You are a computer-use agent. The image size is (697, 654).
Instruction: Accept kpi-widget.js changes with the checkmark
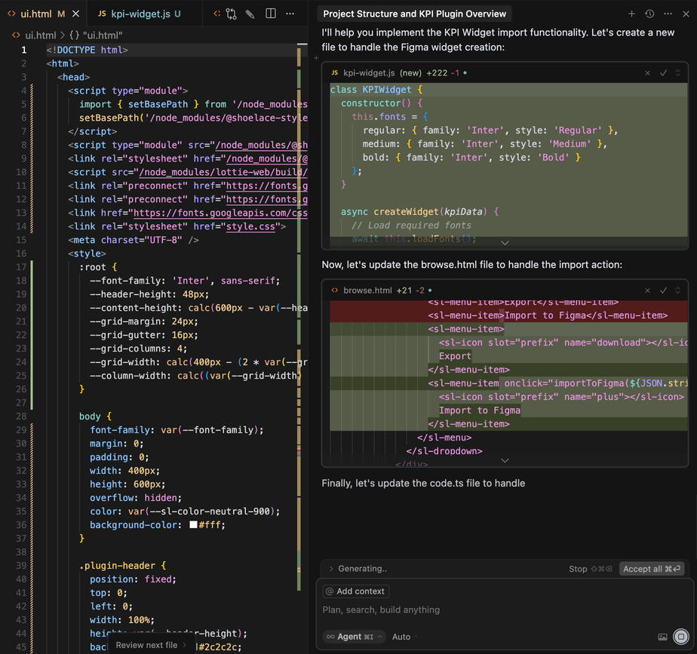pos(663,73)
